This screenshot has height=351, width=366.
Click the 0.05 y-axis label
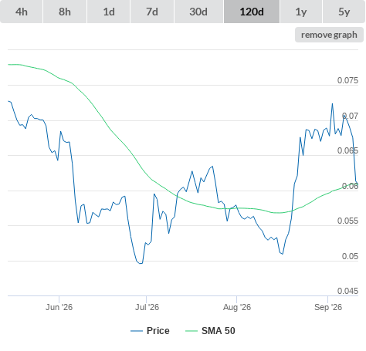tap(350, 256)
